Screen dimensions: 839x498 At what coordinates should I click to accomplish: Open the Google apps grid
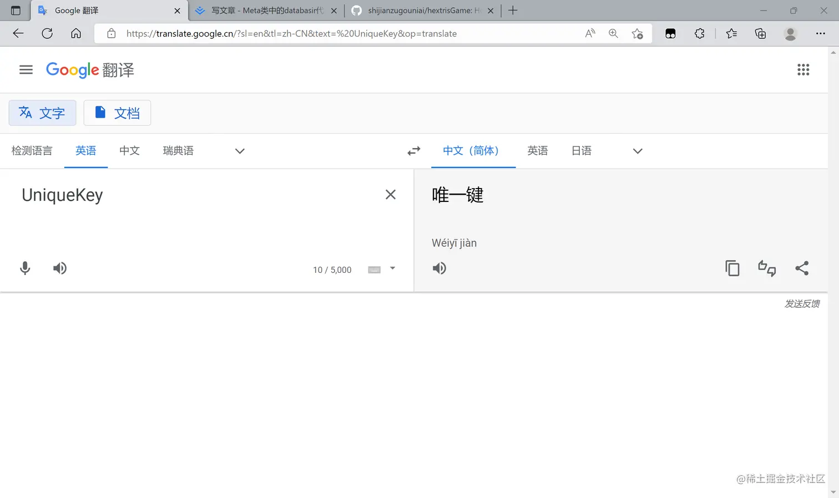point(803,70)
